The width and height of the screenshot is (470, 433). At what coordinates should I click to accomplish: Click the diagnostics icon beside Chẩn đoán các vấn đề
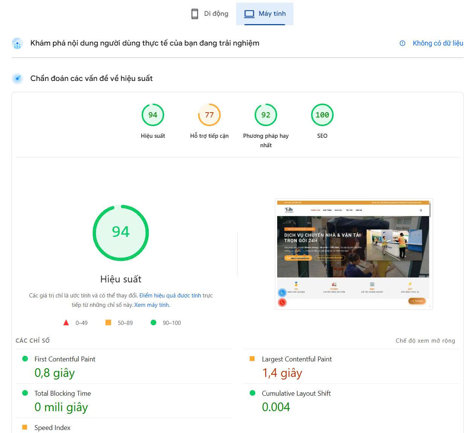click(17, 78)
